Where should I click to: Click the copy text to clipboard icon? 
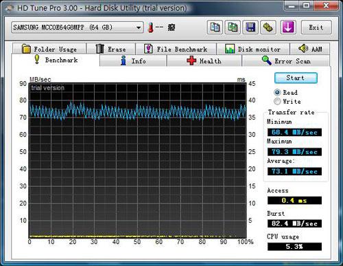[x=215, y=27]
